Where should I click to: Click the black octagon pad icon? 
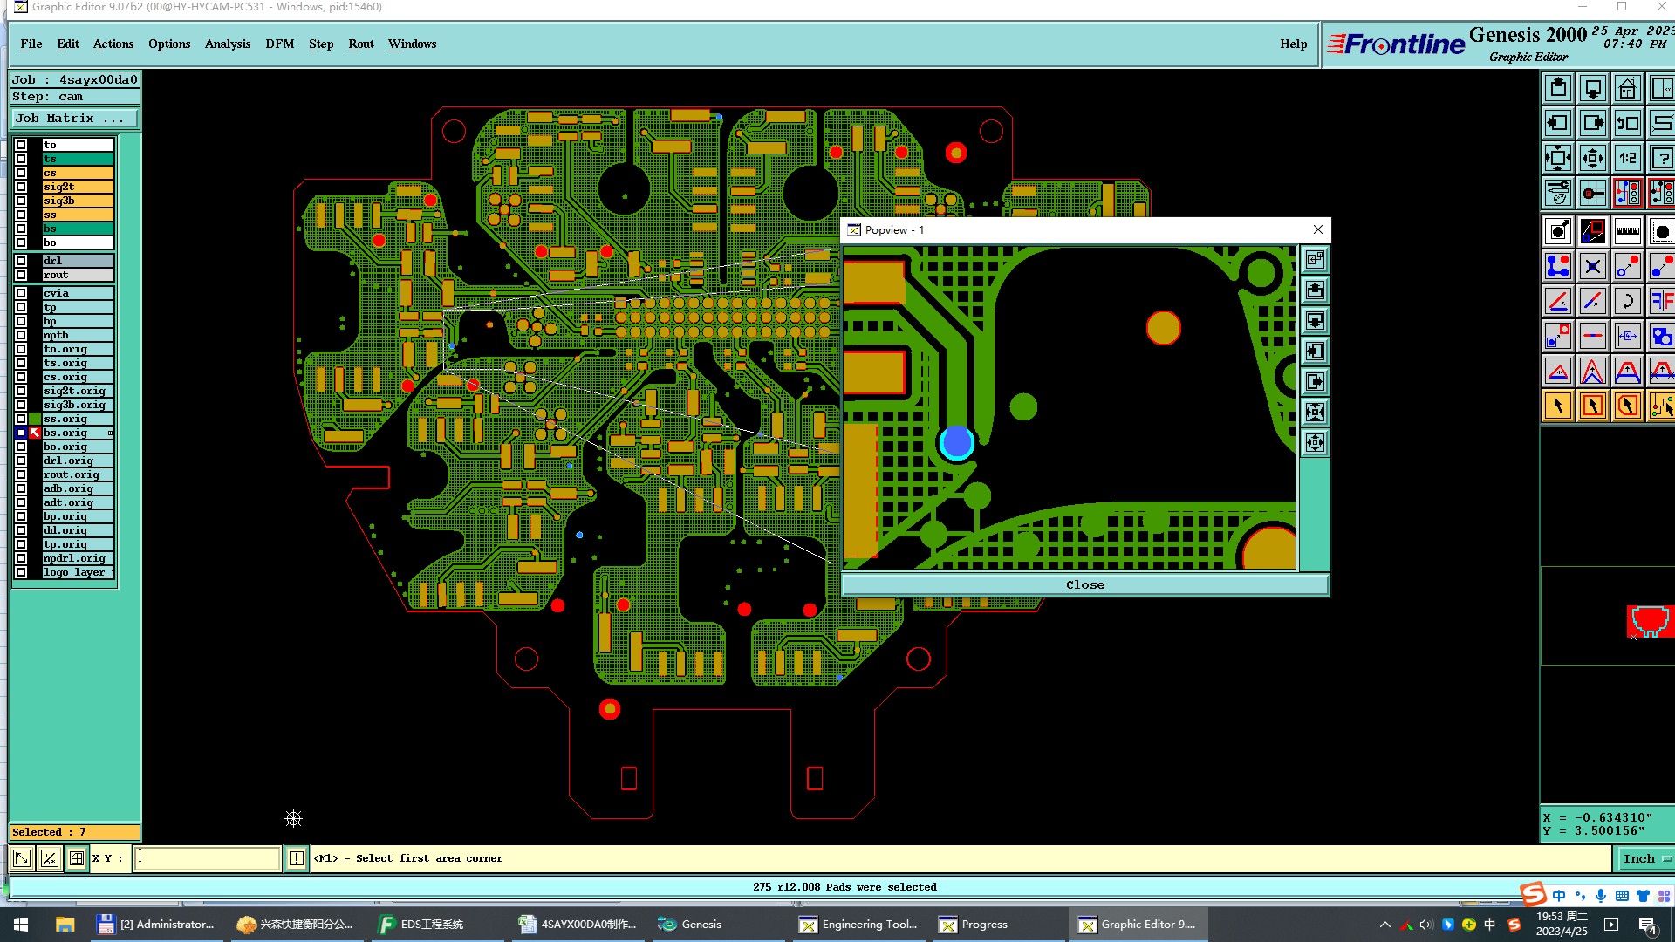point(1661,231)
